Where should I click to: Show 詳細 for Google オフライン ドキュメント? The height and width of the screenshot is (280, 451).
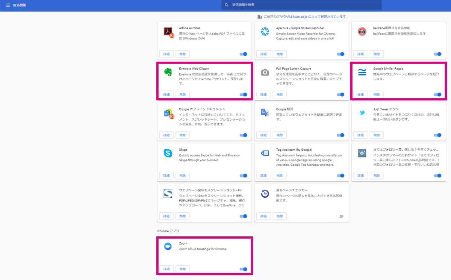tap(166, 135)
